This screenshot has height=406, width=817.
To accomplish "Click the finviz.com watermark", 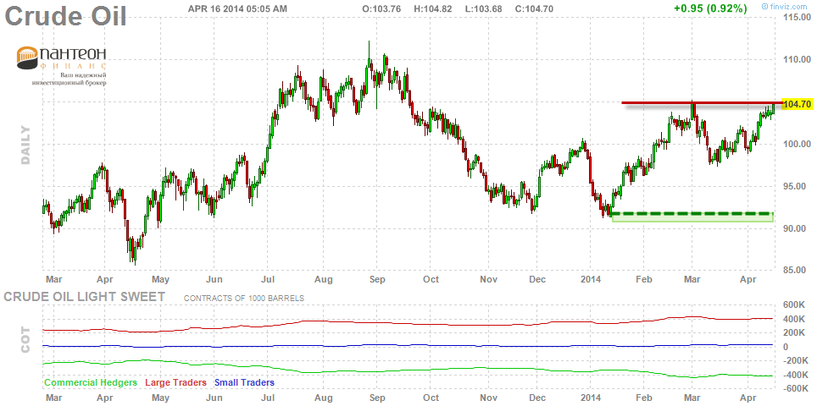I will click(792, 8).
